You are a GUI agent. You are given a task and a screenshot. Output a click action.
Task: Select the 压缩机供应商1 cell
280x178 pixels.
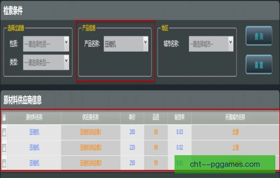click(91, 132)
